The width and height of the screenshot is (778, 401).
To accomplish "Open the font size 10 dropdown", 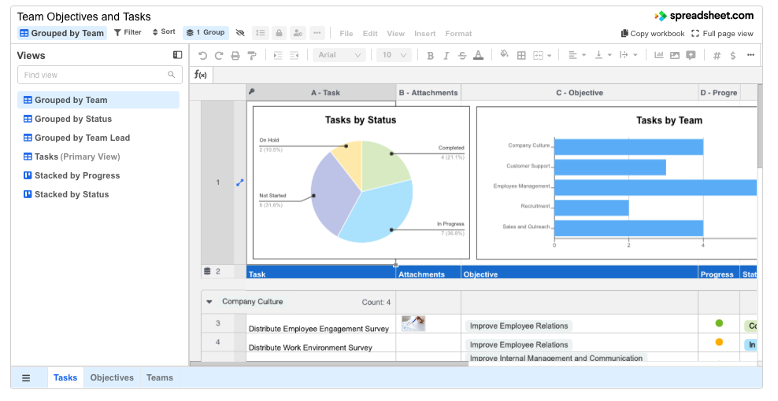I will point(394,55).
